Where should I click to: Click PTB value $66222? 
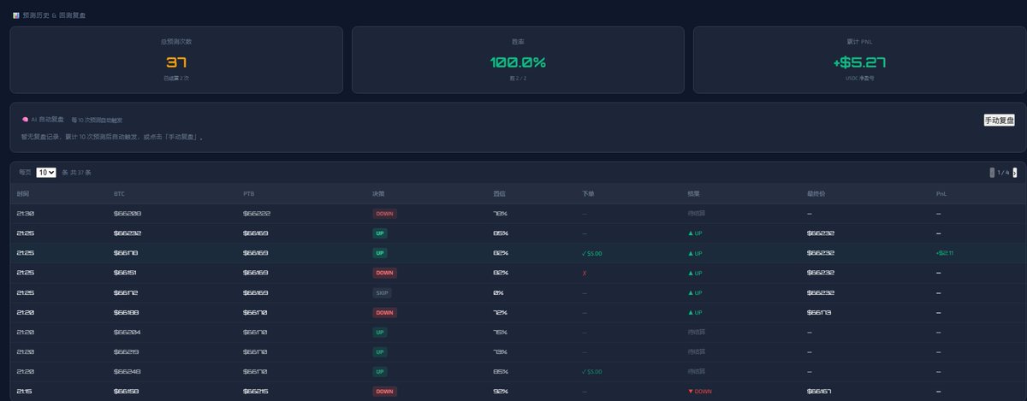click(257, 213)
